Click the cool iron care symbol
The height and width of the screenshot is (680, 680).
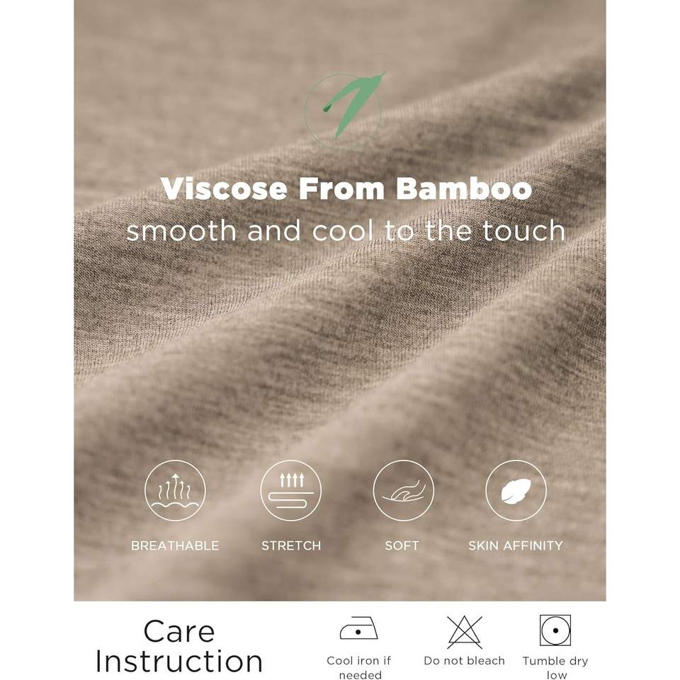click(358, 629)
